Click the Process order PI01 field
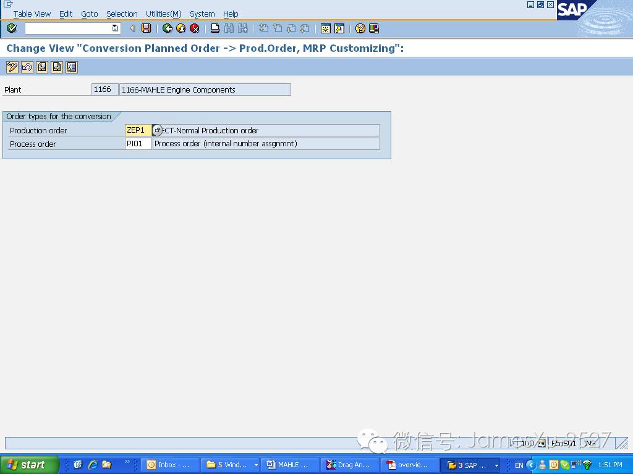Screen dimensions: 633x474 point(138,144)
